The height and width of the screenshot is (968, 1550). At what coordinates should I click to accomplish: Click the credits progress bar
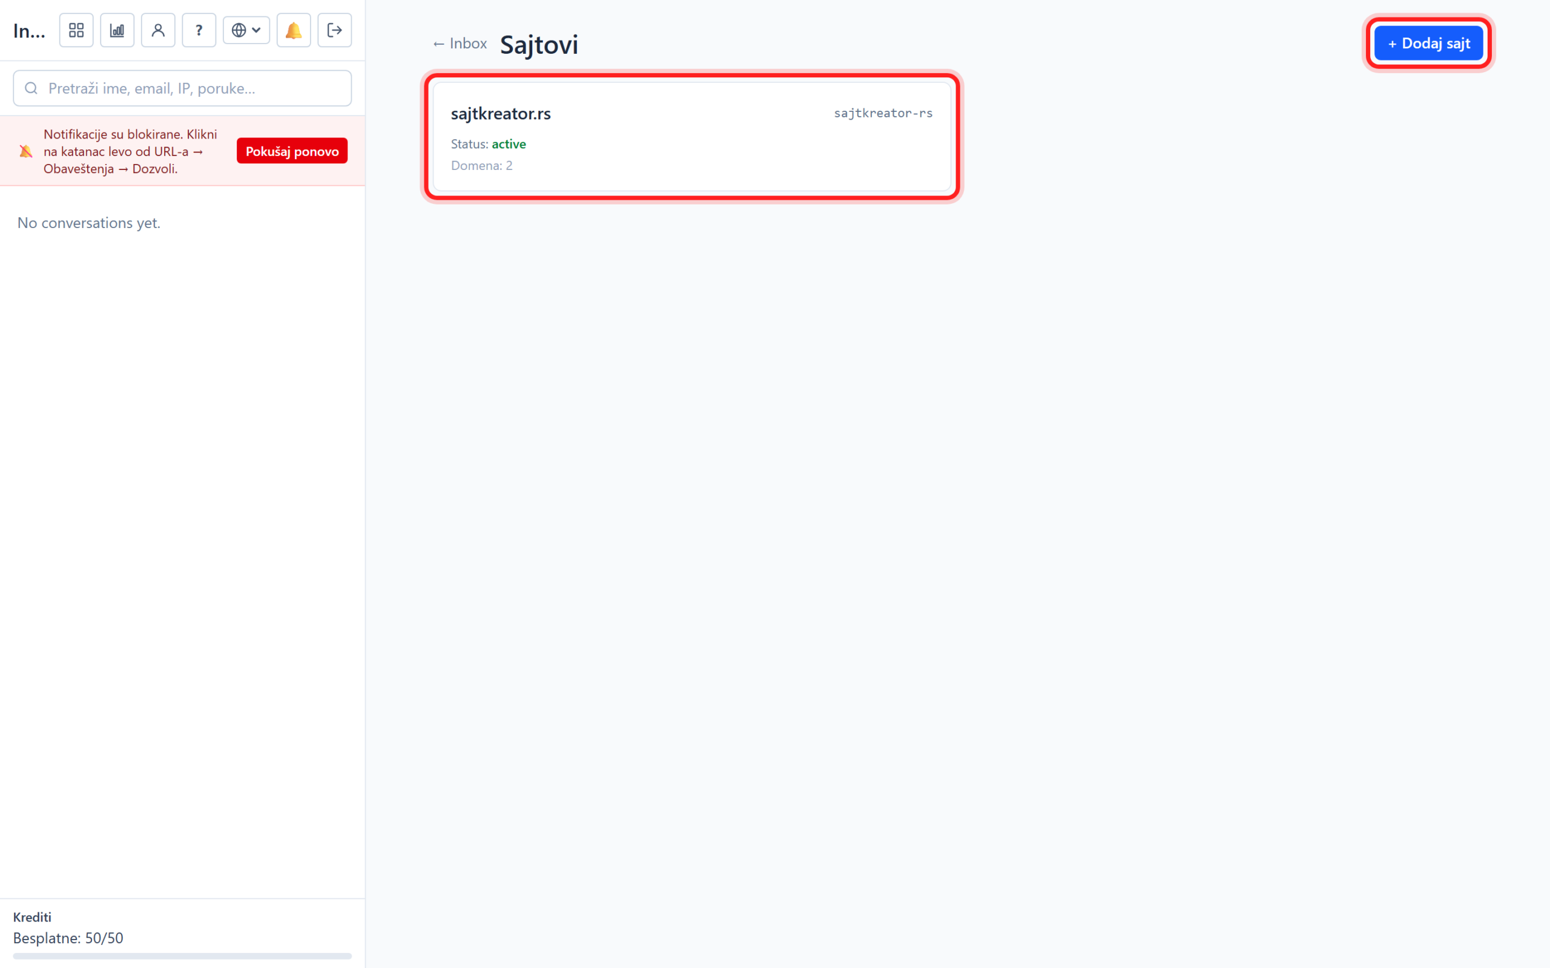pyautogui.click(x=182, y=956)
